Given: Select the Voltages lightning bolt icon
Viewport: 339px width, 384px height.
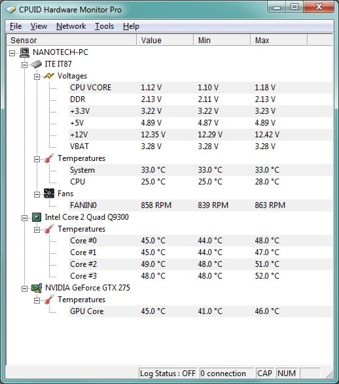Looking at the screenshot, I should point(49,76).
